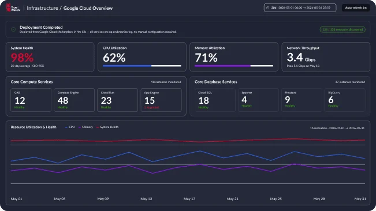Click the Auto-refresh 1m button

pos(356,7)
